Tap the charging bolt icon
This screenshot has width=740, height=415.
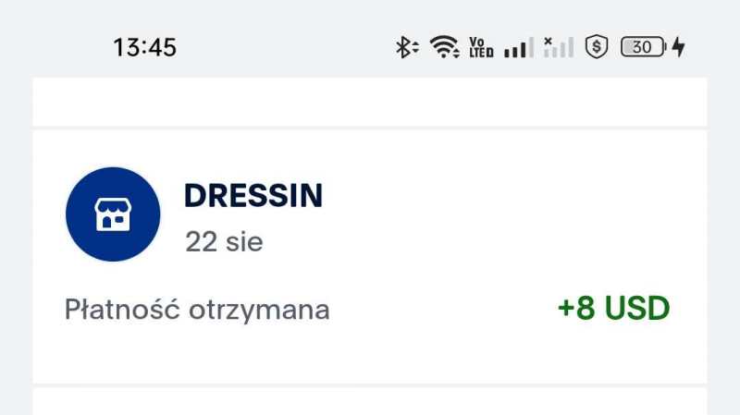(x=678, y=46)
